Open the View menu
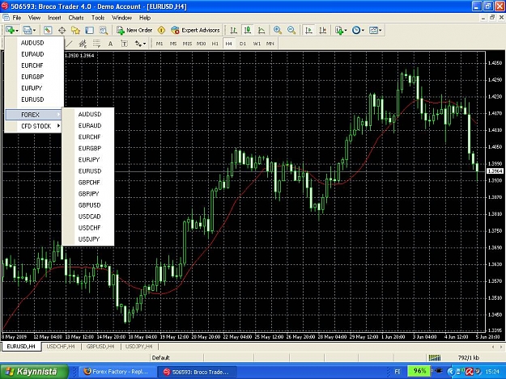 point(34,18)
